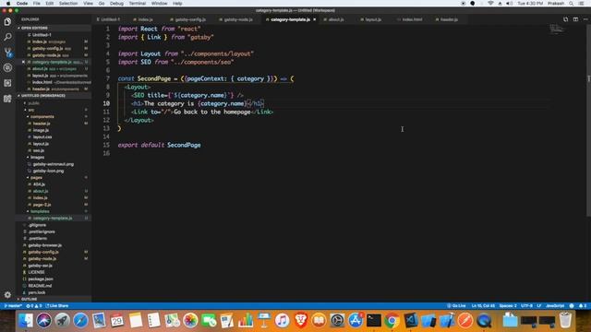Image resolution: width=591 pixels, height=332 pixels.
Task: Open yarn.lock in file tree
Action: click(x=37, y=292)
